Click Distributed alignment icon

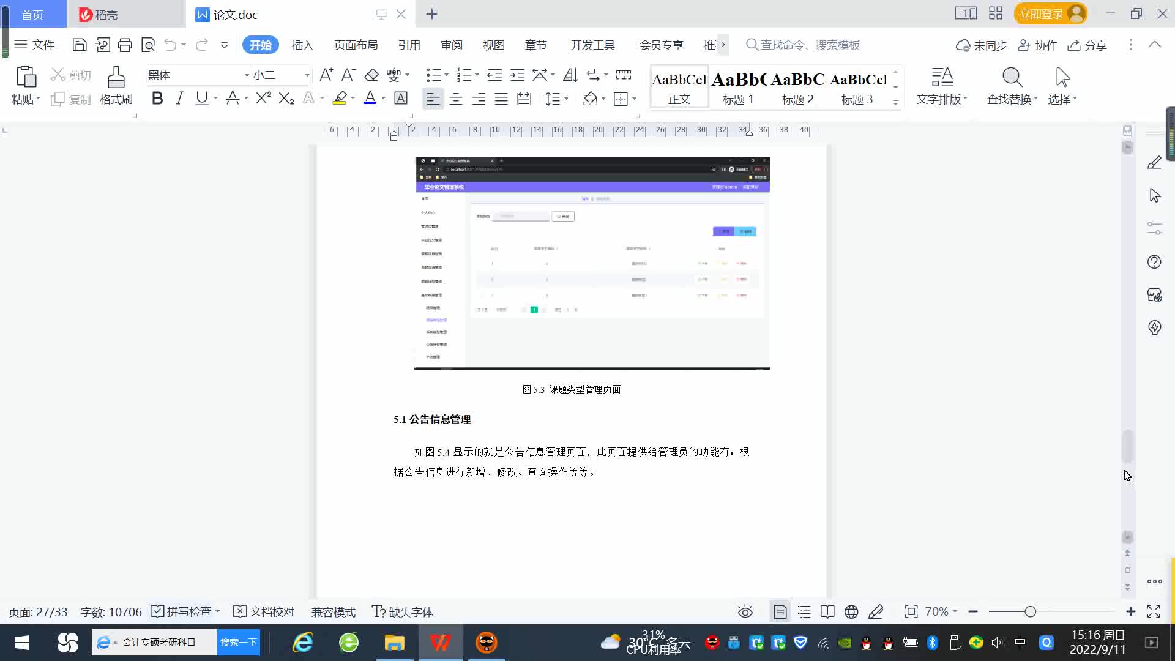point(524,98)
